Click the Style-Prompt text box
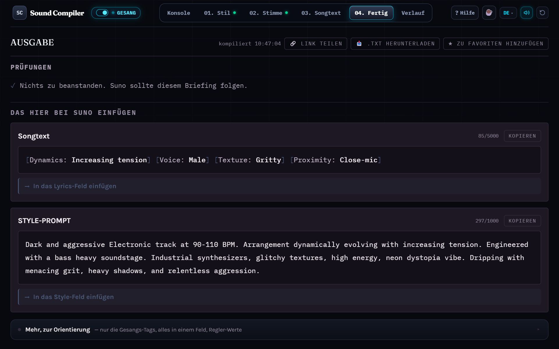Image resolution: width=559 pixels, height=349 pixels. [279, 258]
